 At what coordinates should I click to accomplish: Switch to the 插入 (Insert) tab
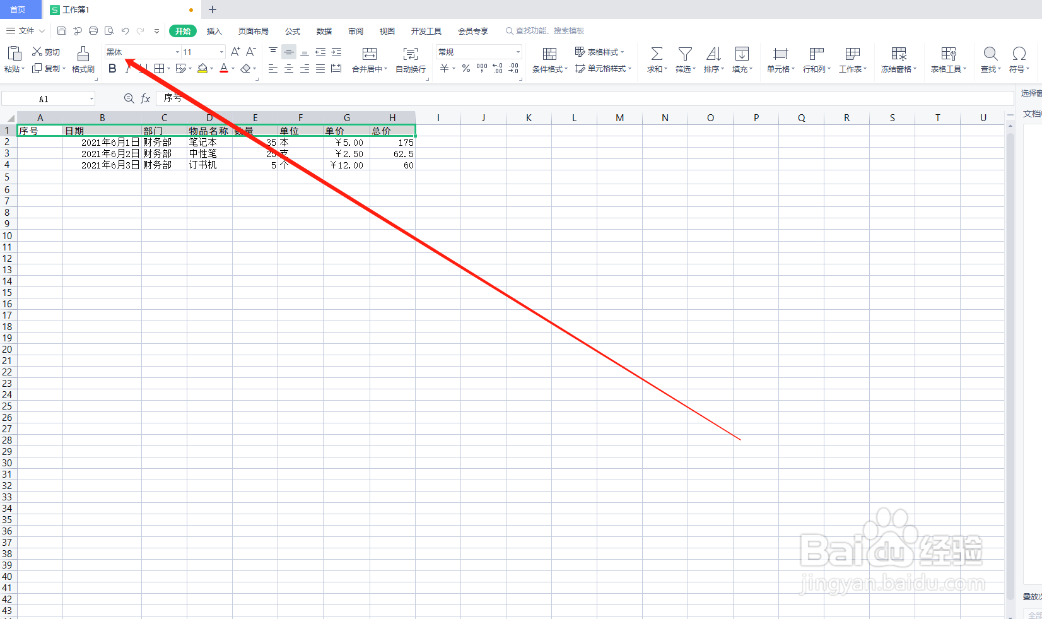214,31
